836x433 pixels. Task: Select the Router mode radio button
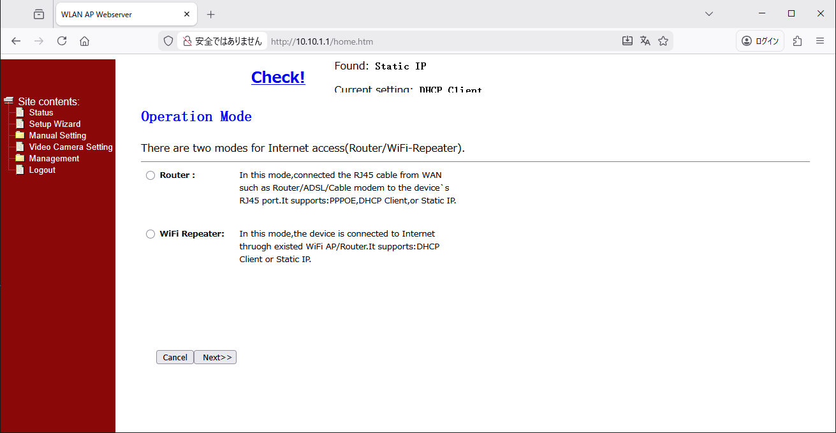coord(150,175)
